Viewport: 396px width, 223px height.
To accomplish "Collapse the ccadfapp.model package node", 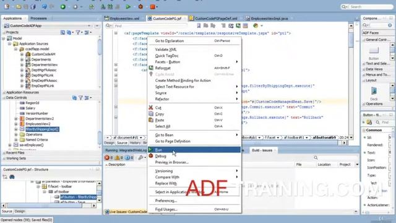I will click(x=15, y=49).
